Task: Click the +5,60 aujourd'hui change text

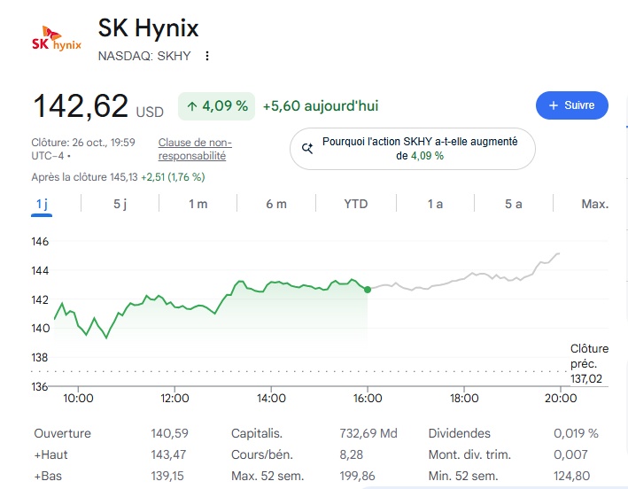Action: coord(321,106)
